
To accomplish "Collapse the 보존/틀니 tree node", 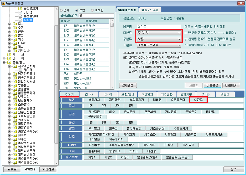I will [4, 62].
